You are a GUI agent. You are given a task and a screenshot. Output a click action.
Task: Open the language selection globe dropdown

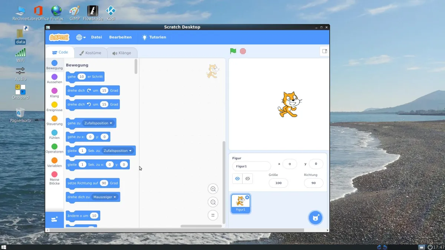(x=80, y=37)
